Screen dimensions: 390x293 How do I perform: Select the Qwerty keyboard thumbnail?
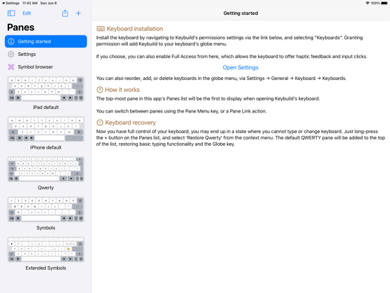click(x=46, y=169)
